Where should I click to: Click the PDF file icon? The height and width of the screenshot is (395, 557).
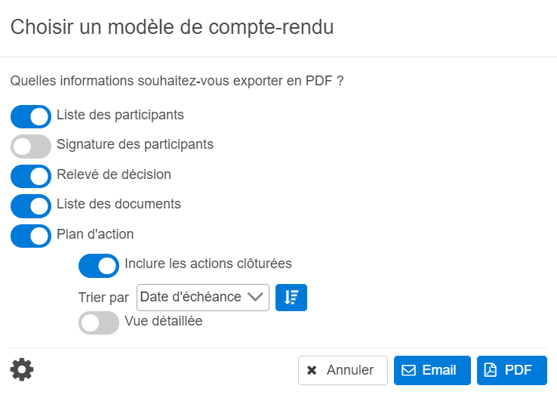click(x=491, y=370)
